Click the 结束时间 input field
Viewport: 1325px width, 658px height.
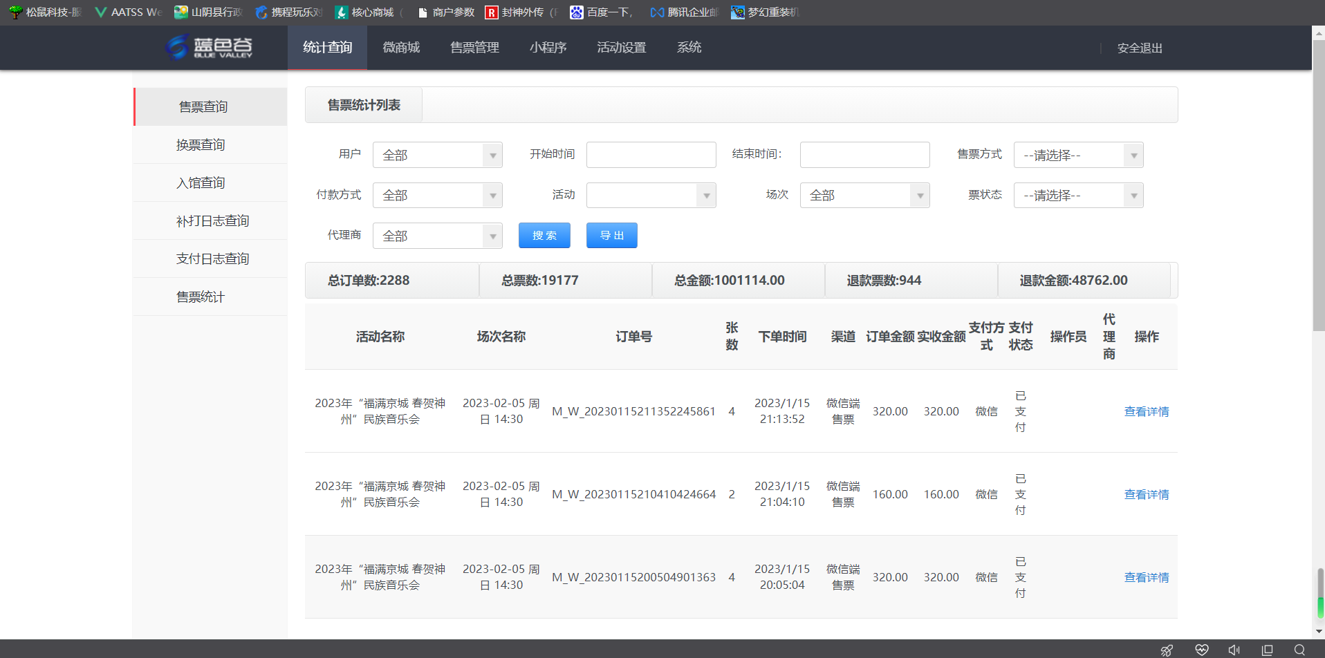click(864, 155)
